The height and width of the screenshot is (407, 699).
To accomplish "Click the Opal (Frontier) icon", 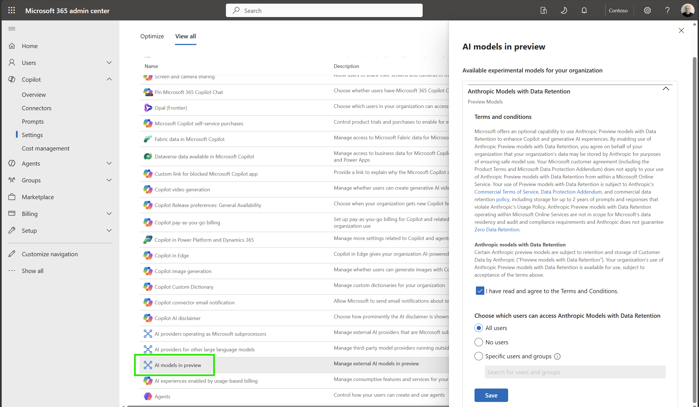I will 148,108.
